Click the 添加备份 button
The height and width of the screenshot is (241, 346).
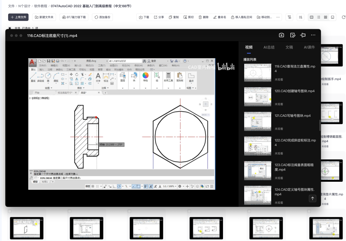tap(102, 17)
